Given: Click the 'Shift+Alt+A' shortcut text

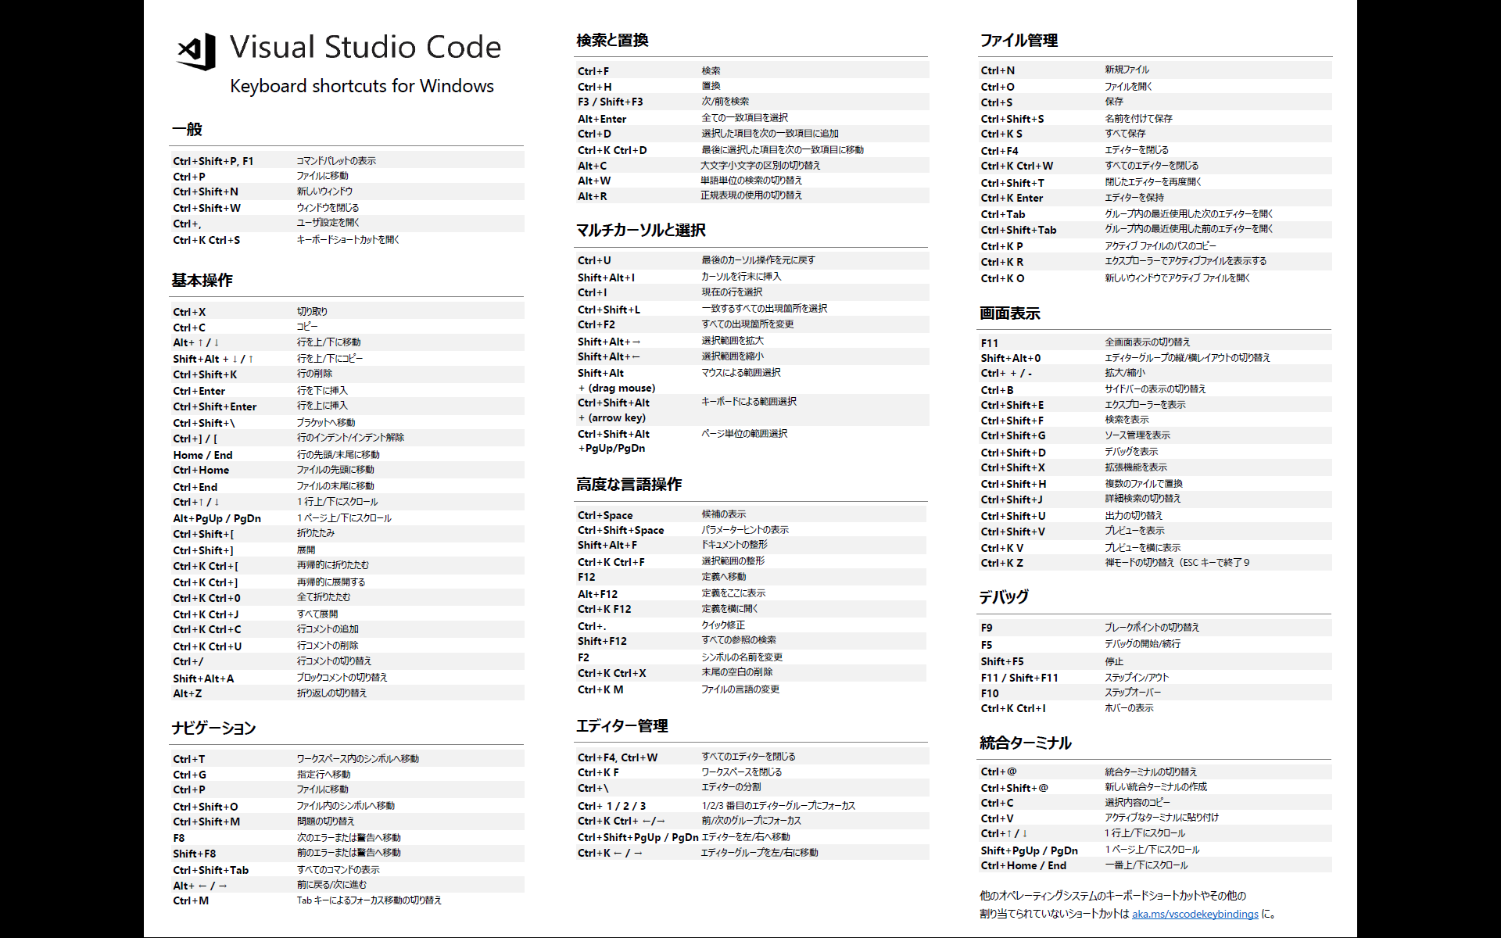Looking at the screenshot, I should pos(203,678).
